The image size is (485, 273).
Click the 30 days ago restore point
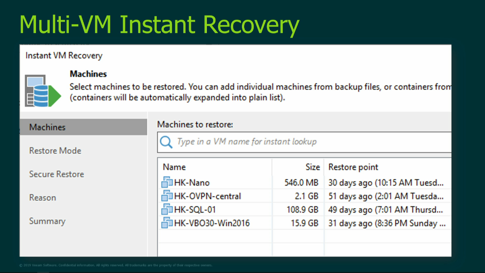[x=386, y=183]
